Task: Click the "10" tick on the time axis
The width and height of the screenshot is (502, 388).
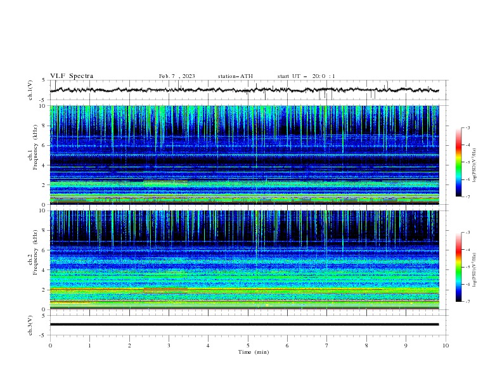Action: pyautogui.click(x=446, y=346)
